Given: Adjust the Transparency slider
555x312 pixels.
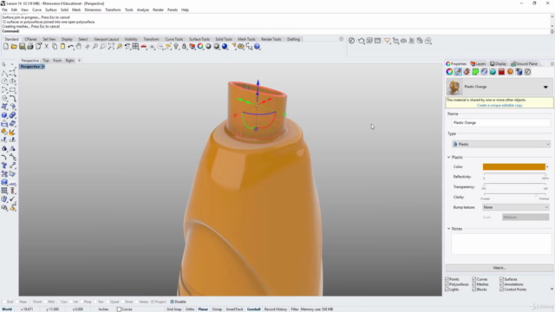Looking at the screenshot, I should click(514, 185).
